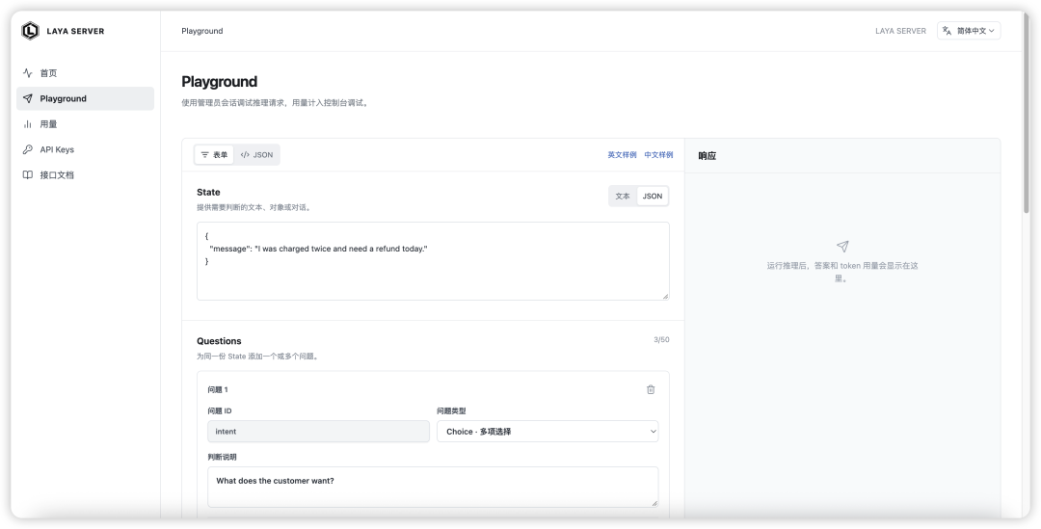Image resolution: width=1041 pixels, height=529 pixels.
Task: Select Playground in the sidebar
Action: coord(85,98)
